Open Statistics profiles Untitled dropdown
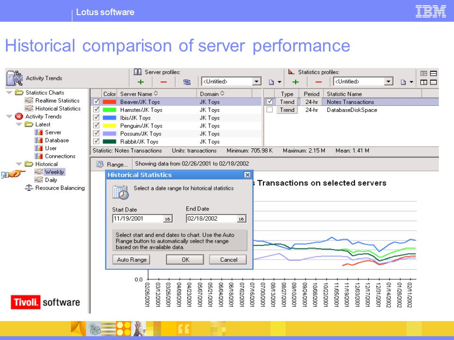Screen dimensions: 454x340 (x=389, y=82)
